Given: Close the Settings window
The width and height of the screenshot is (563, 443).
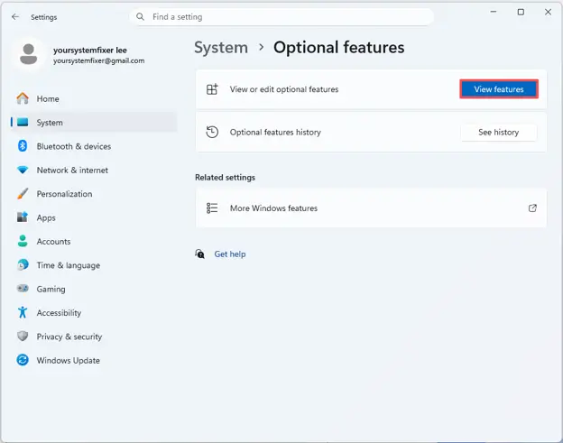Looking at the screenshot, I should (548, 12).
